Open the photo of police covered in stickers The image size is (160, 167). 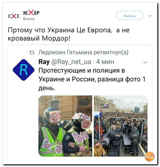tap(65, 126)
